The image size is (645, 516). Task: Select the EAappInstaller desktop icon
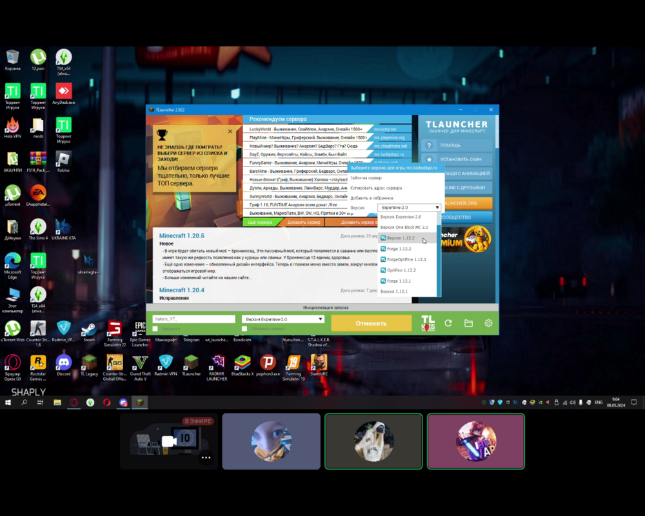38,195
